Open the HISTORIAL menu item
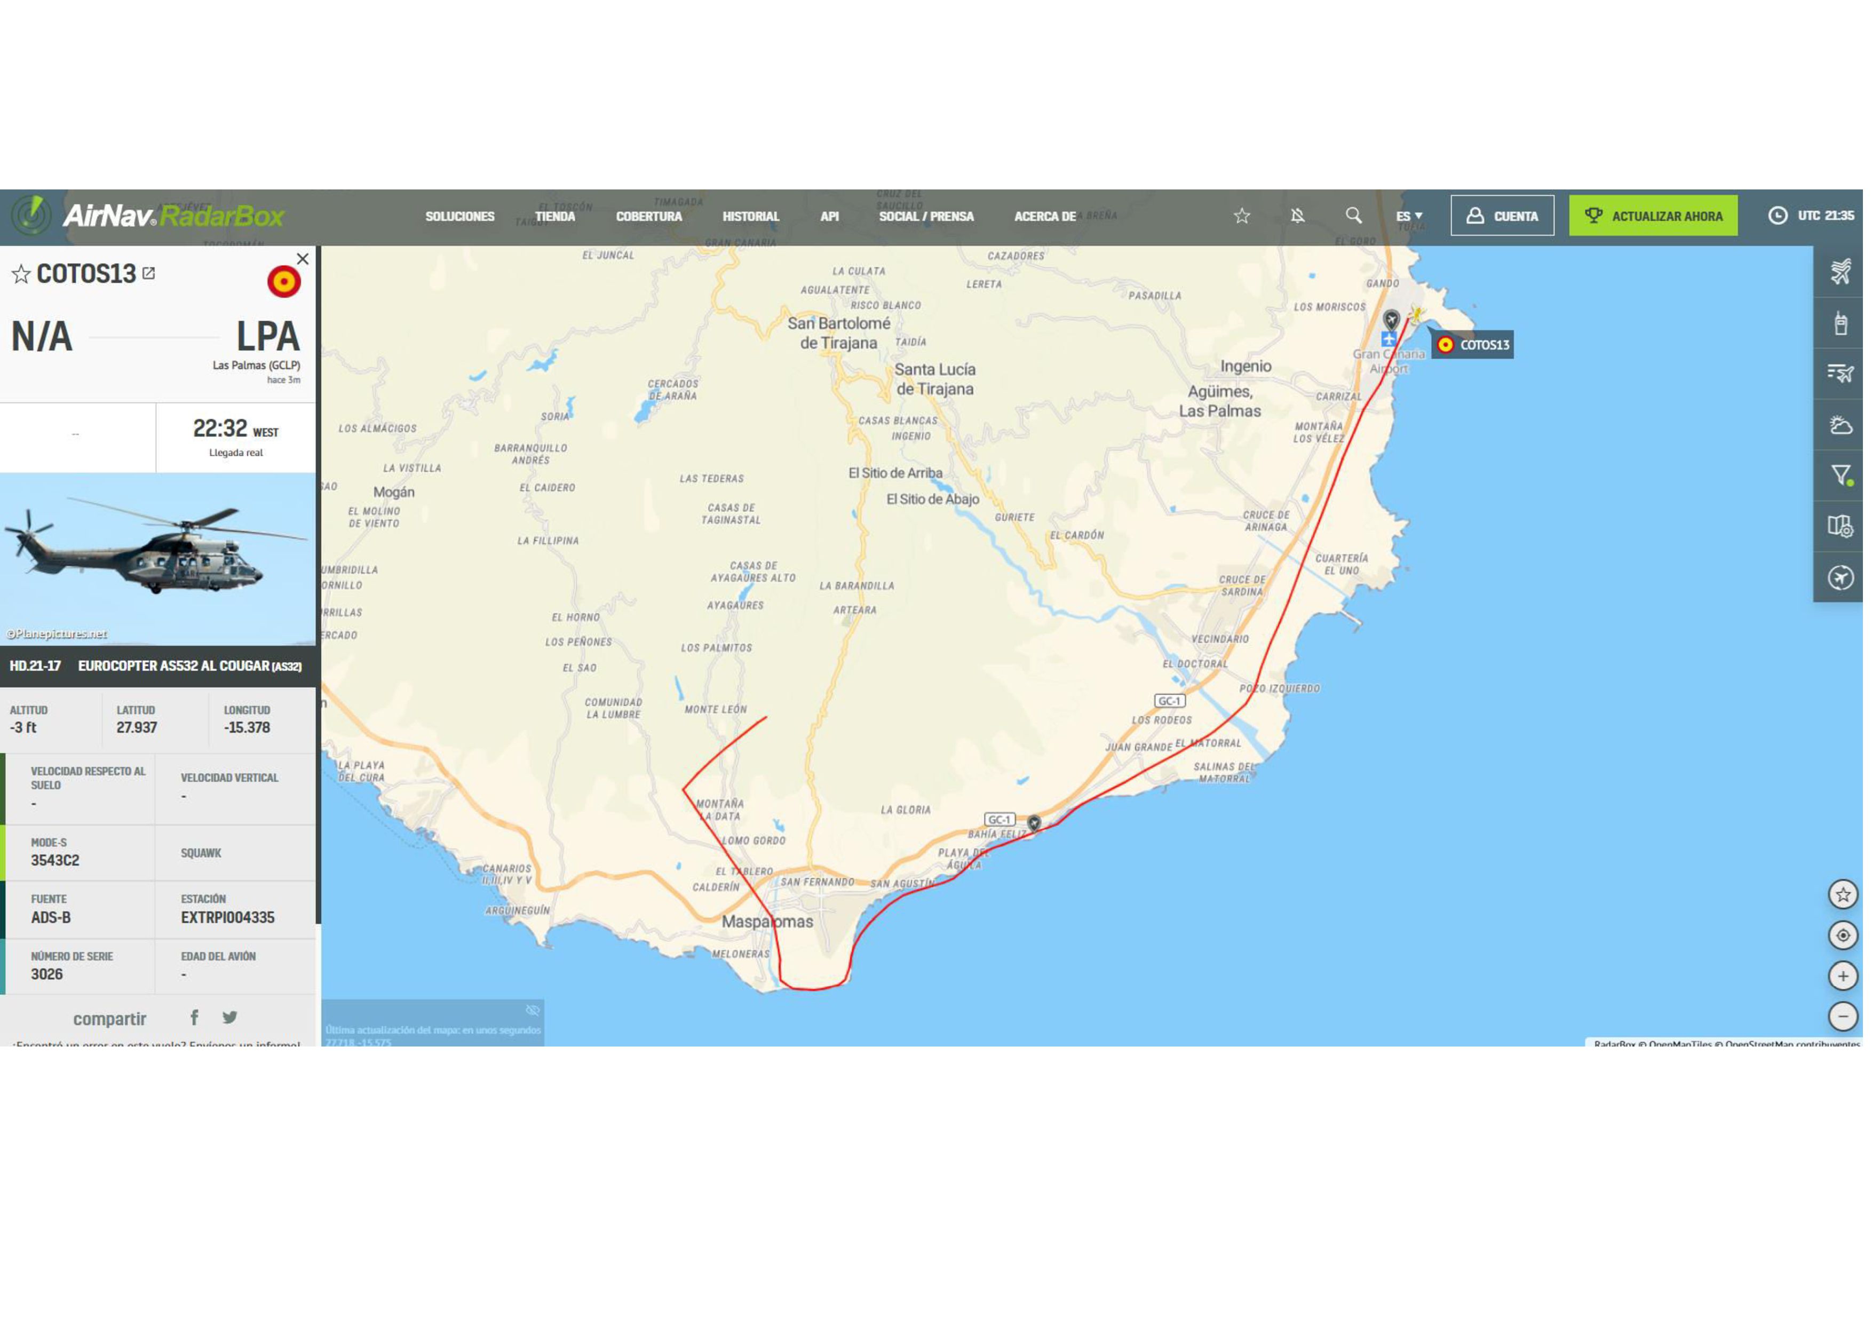This screenshot has width=1872, height=1324. pyautogui.click(x=750, y=216)
